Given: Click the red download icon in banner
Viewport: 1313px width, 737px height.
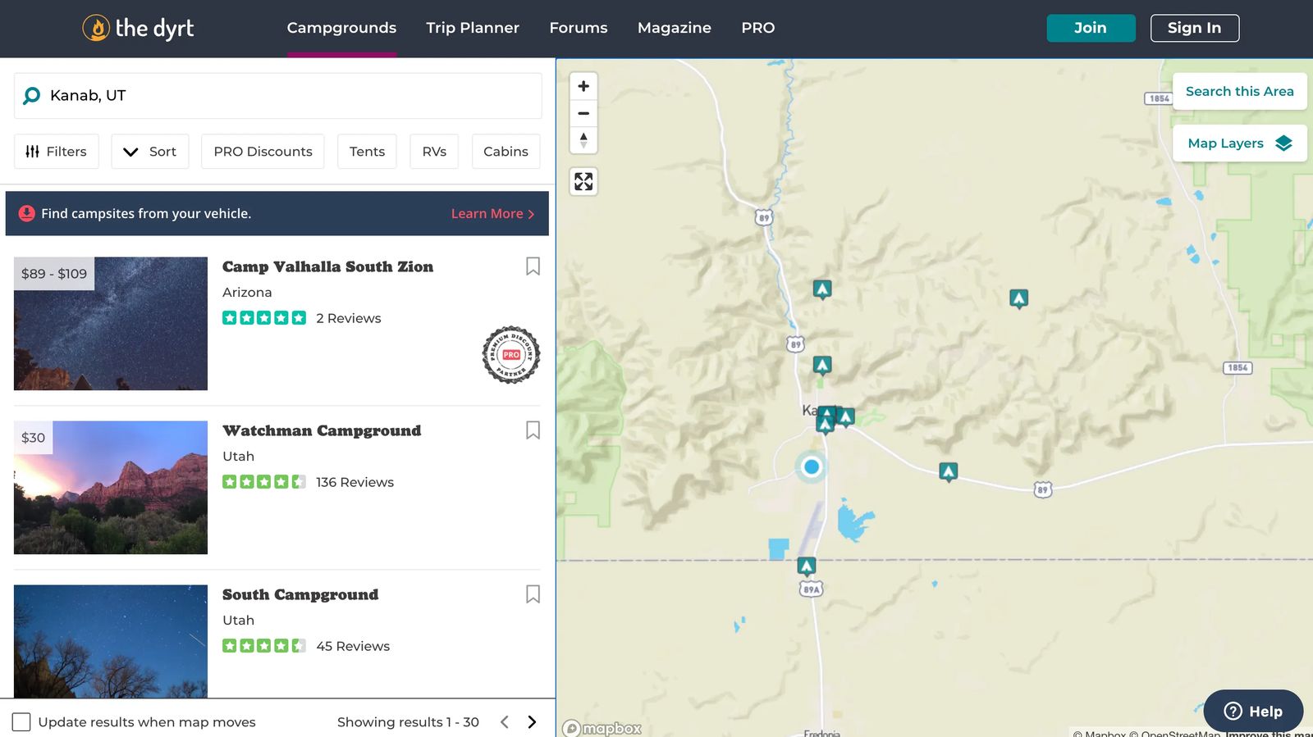Looking at the screenshot, I should (x=27, y=213).
